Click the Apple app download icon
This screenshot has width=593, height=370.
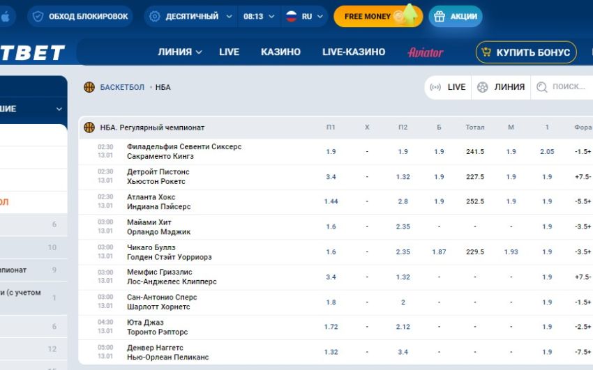5,17
